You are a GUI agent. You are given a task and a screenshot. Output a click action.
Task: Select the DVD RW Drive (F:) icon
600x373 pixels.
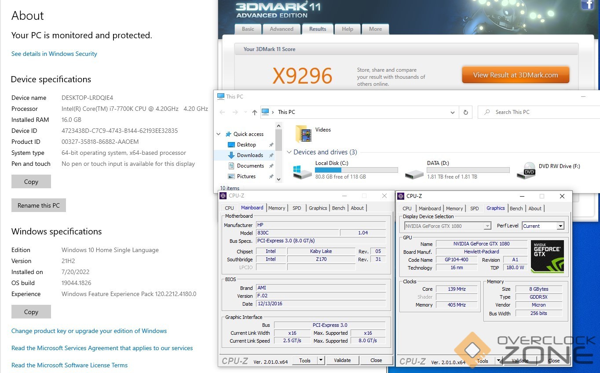(x=526, y=171)
